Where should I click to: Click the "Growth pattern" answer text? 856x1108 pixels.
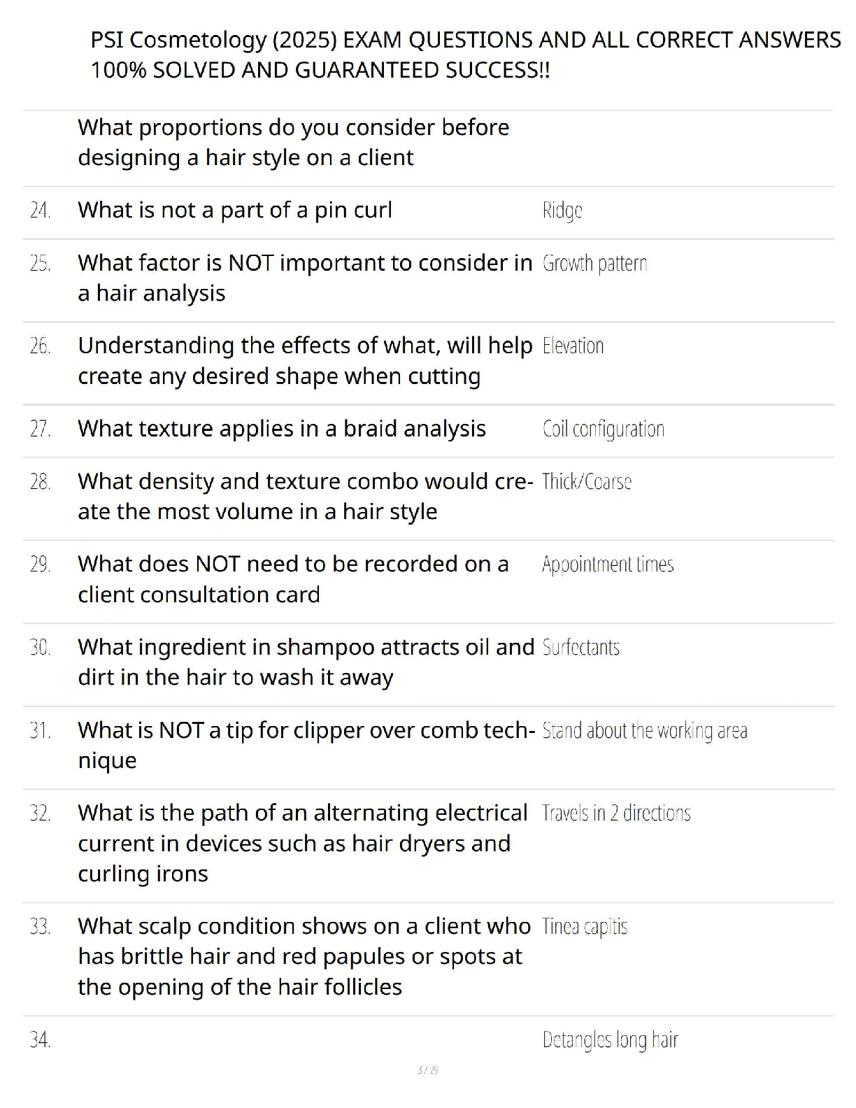[x=594, y=264]
